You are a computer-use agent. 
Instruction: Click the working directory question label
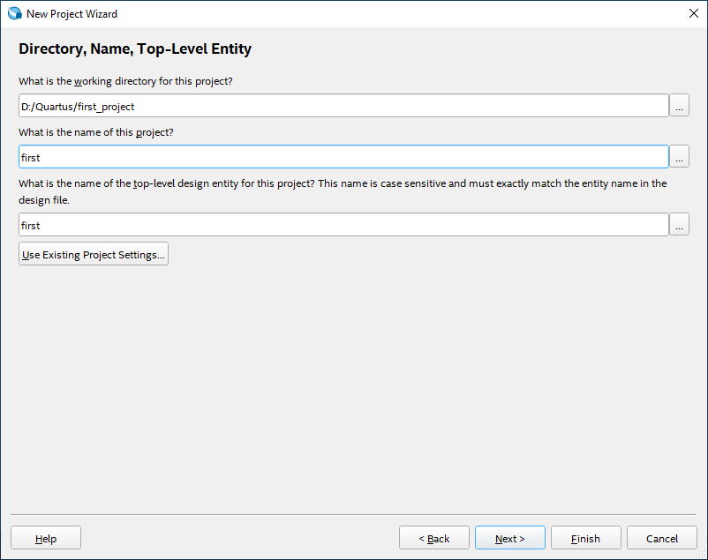pos(125,81)
